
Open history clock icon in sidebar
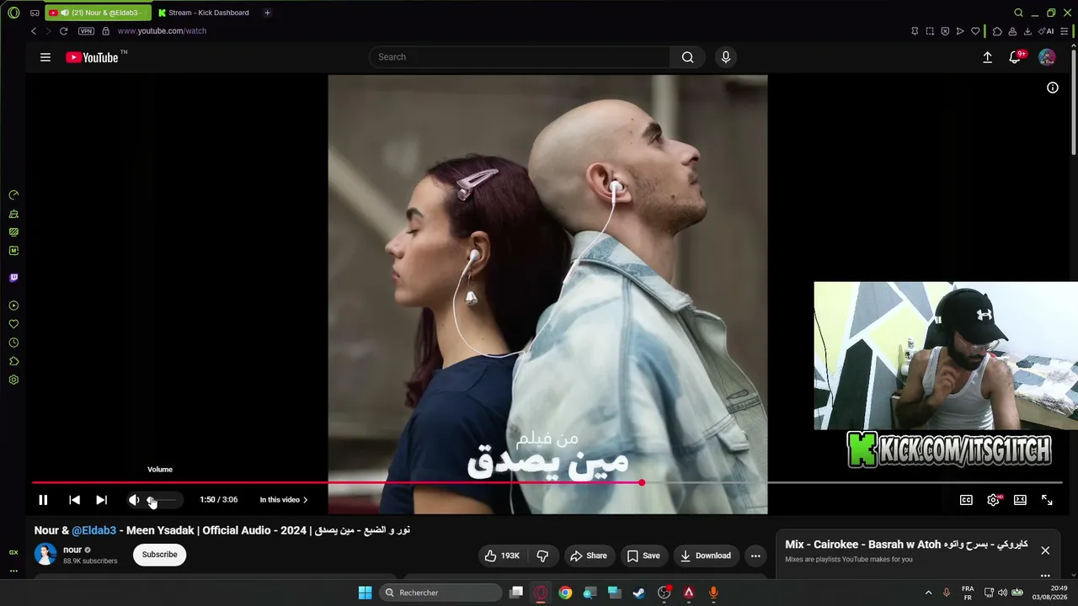13,343
